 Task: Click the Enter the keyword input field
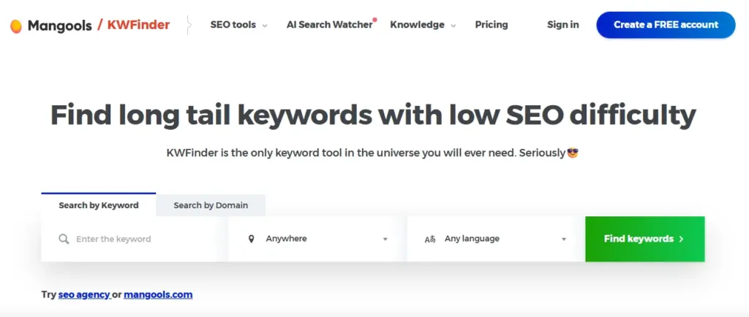click(x=139, y=239)
